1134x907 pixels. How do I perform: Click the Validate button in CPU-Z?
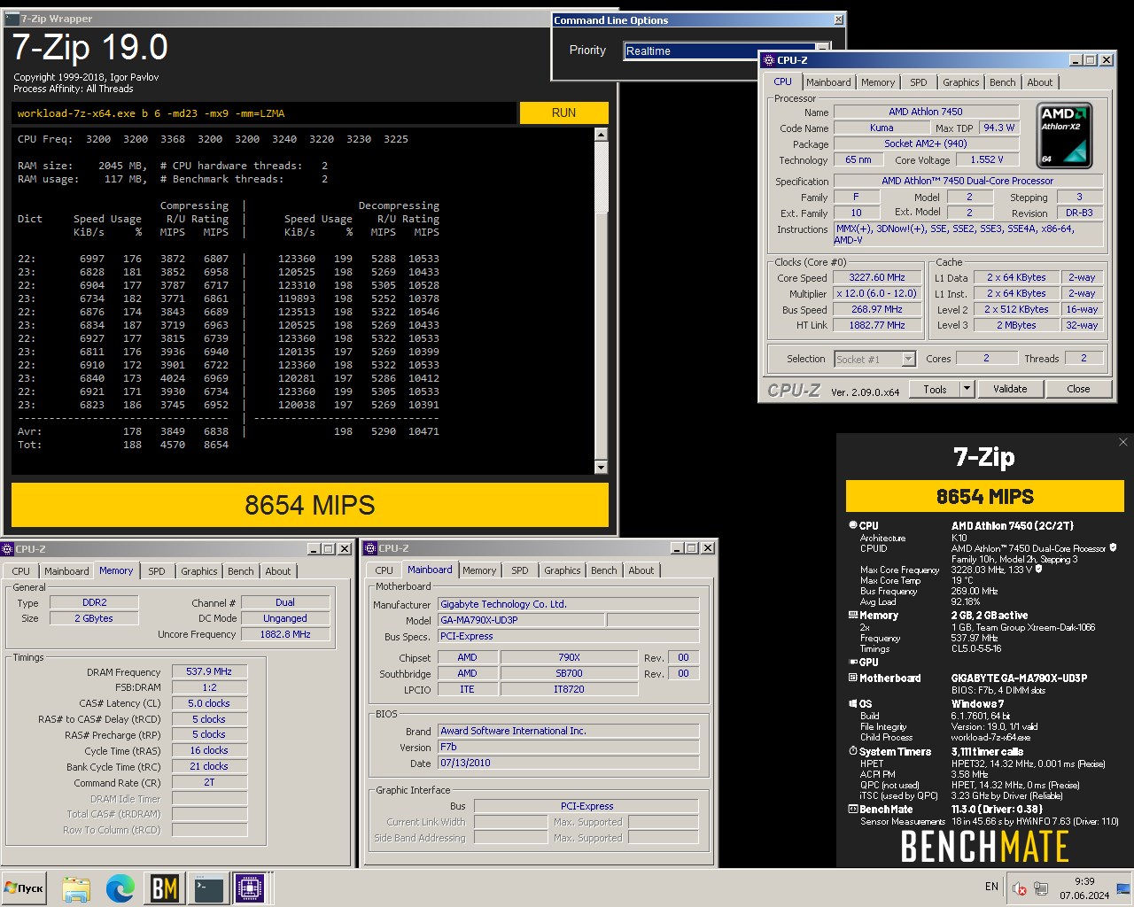[x=1010, y=389]
